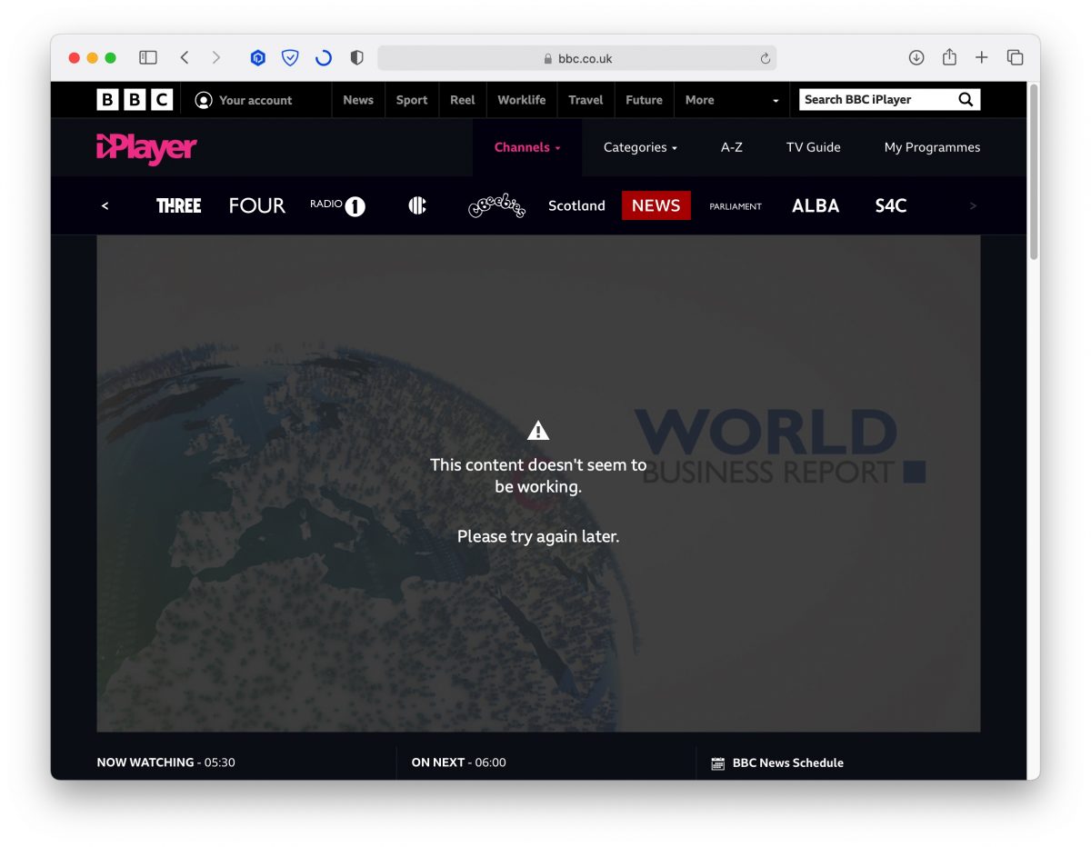Screen dimensions: 1091x847
Task: Open the privacy report shield icon
Action: tap(356, 58)
